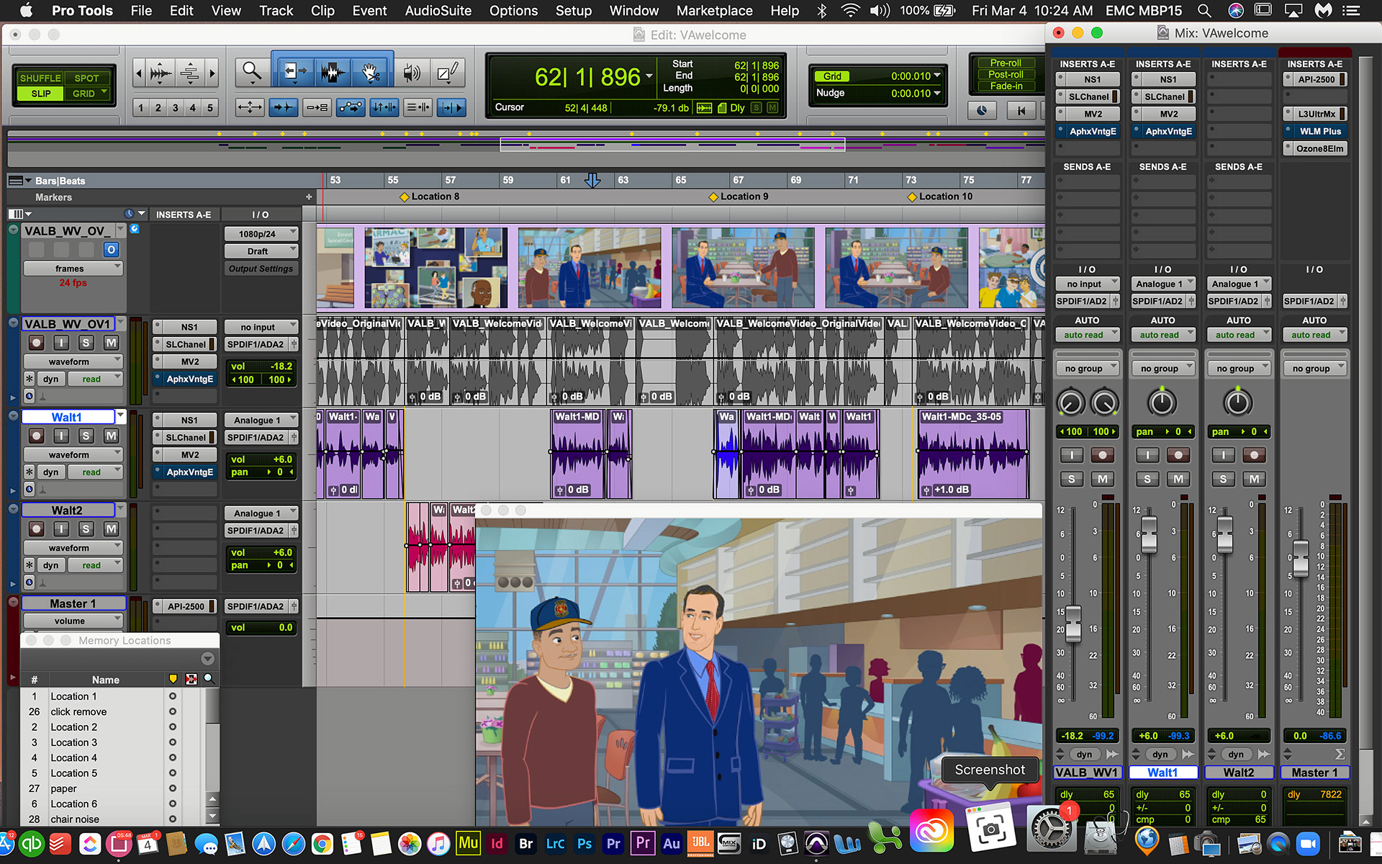This screenshot has width=1382, height=864.
Task: Open Spotlight search in menu bar
Action: [x=1203, y=11]
